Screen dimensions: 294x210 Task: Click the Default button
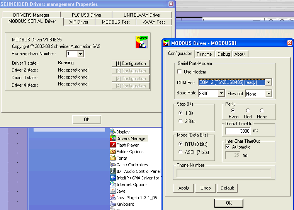click(x=227, y=188)
